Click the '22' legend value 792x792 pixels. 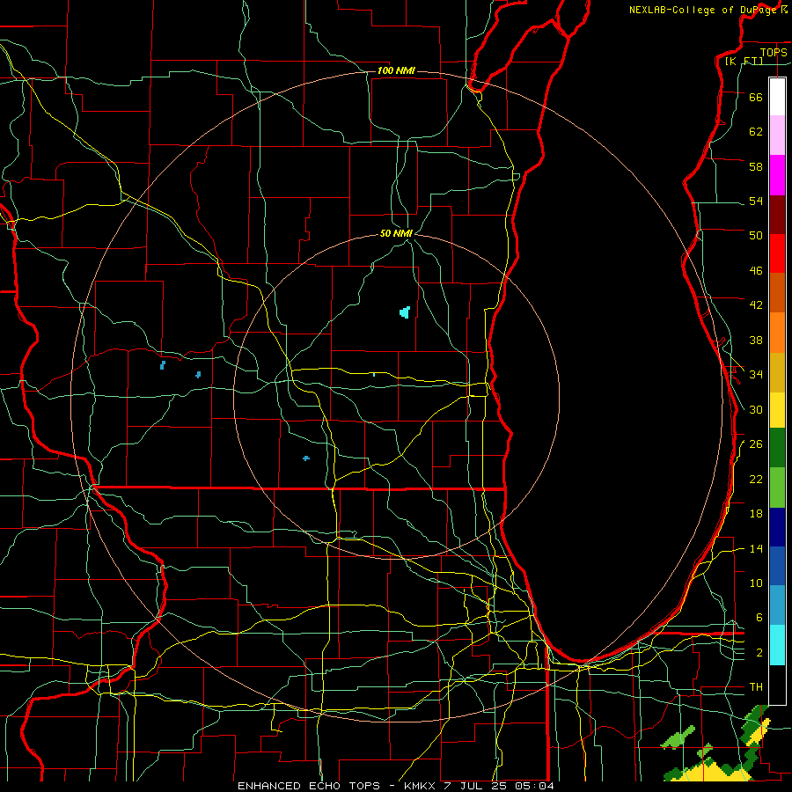pyautogui.click(x=756, y=479)
